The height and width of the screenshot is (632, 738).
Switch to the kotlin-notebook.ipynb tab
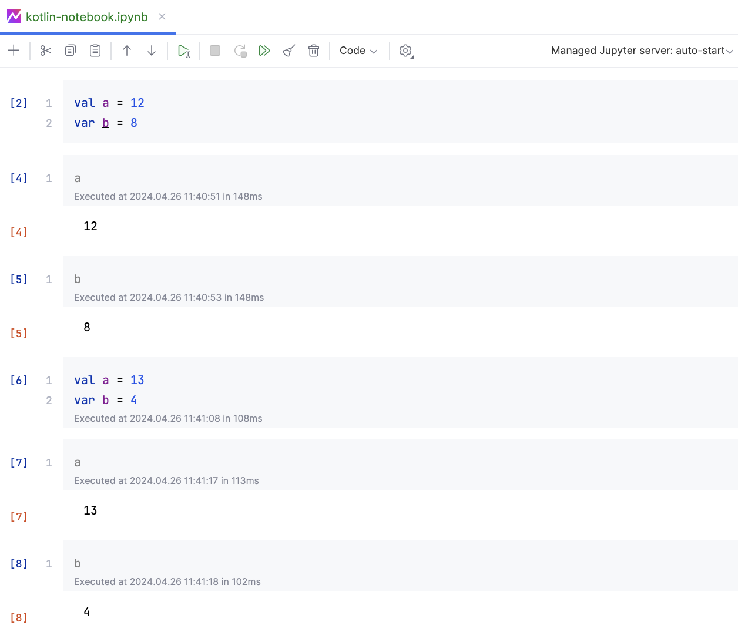pyautogui.click(x=86, y=17)
